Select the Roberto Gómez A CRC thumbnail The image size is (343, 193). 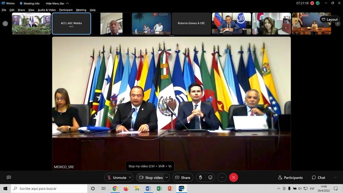(191, 23)
